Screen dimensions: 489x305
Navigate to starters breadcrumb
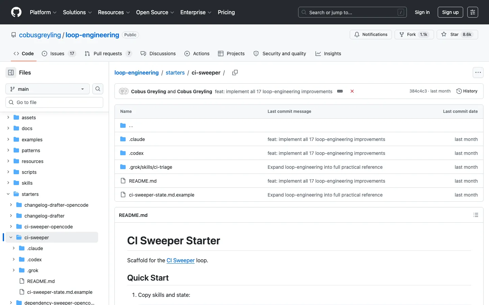pos(175,73)
